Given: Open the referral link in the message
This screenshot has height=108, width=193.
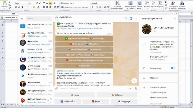Looking at the screenshot, I should 81,28.
